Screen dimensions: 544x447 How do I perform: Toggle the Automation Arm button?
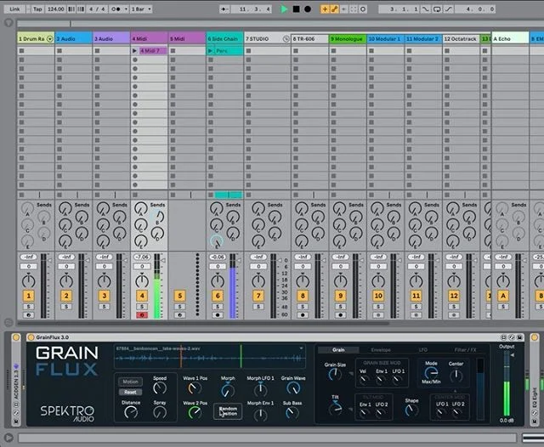point(334,9)
